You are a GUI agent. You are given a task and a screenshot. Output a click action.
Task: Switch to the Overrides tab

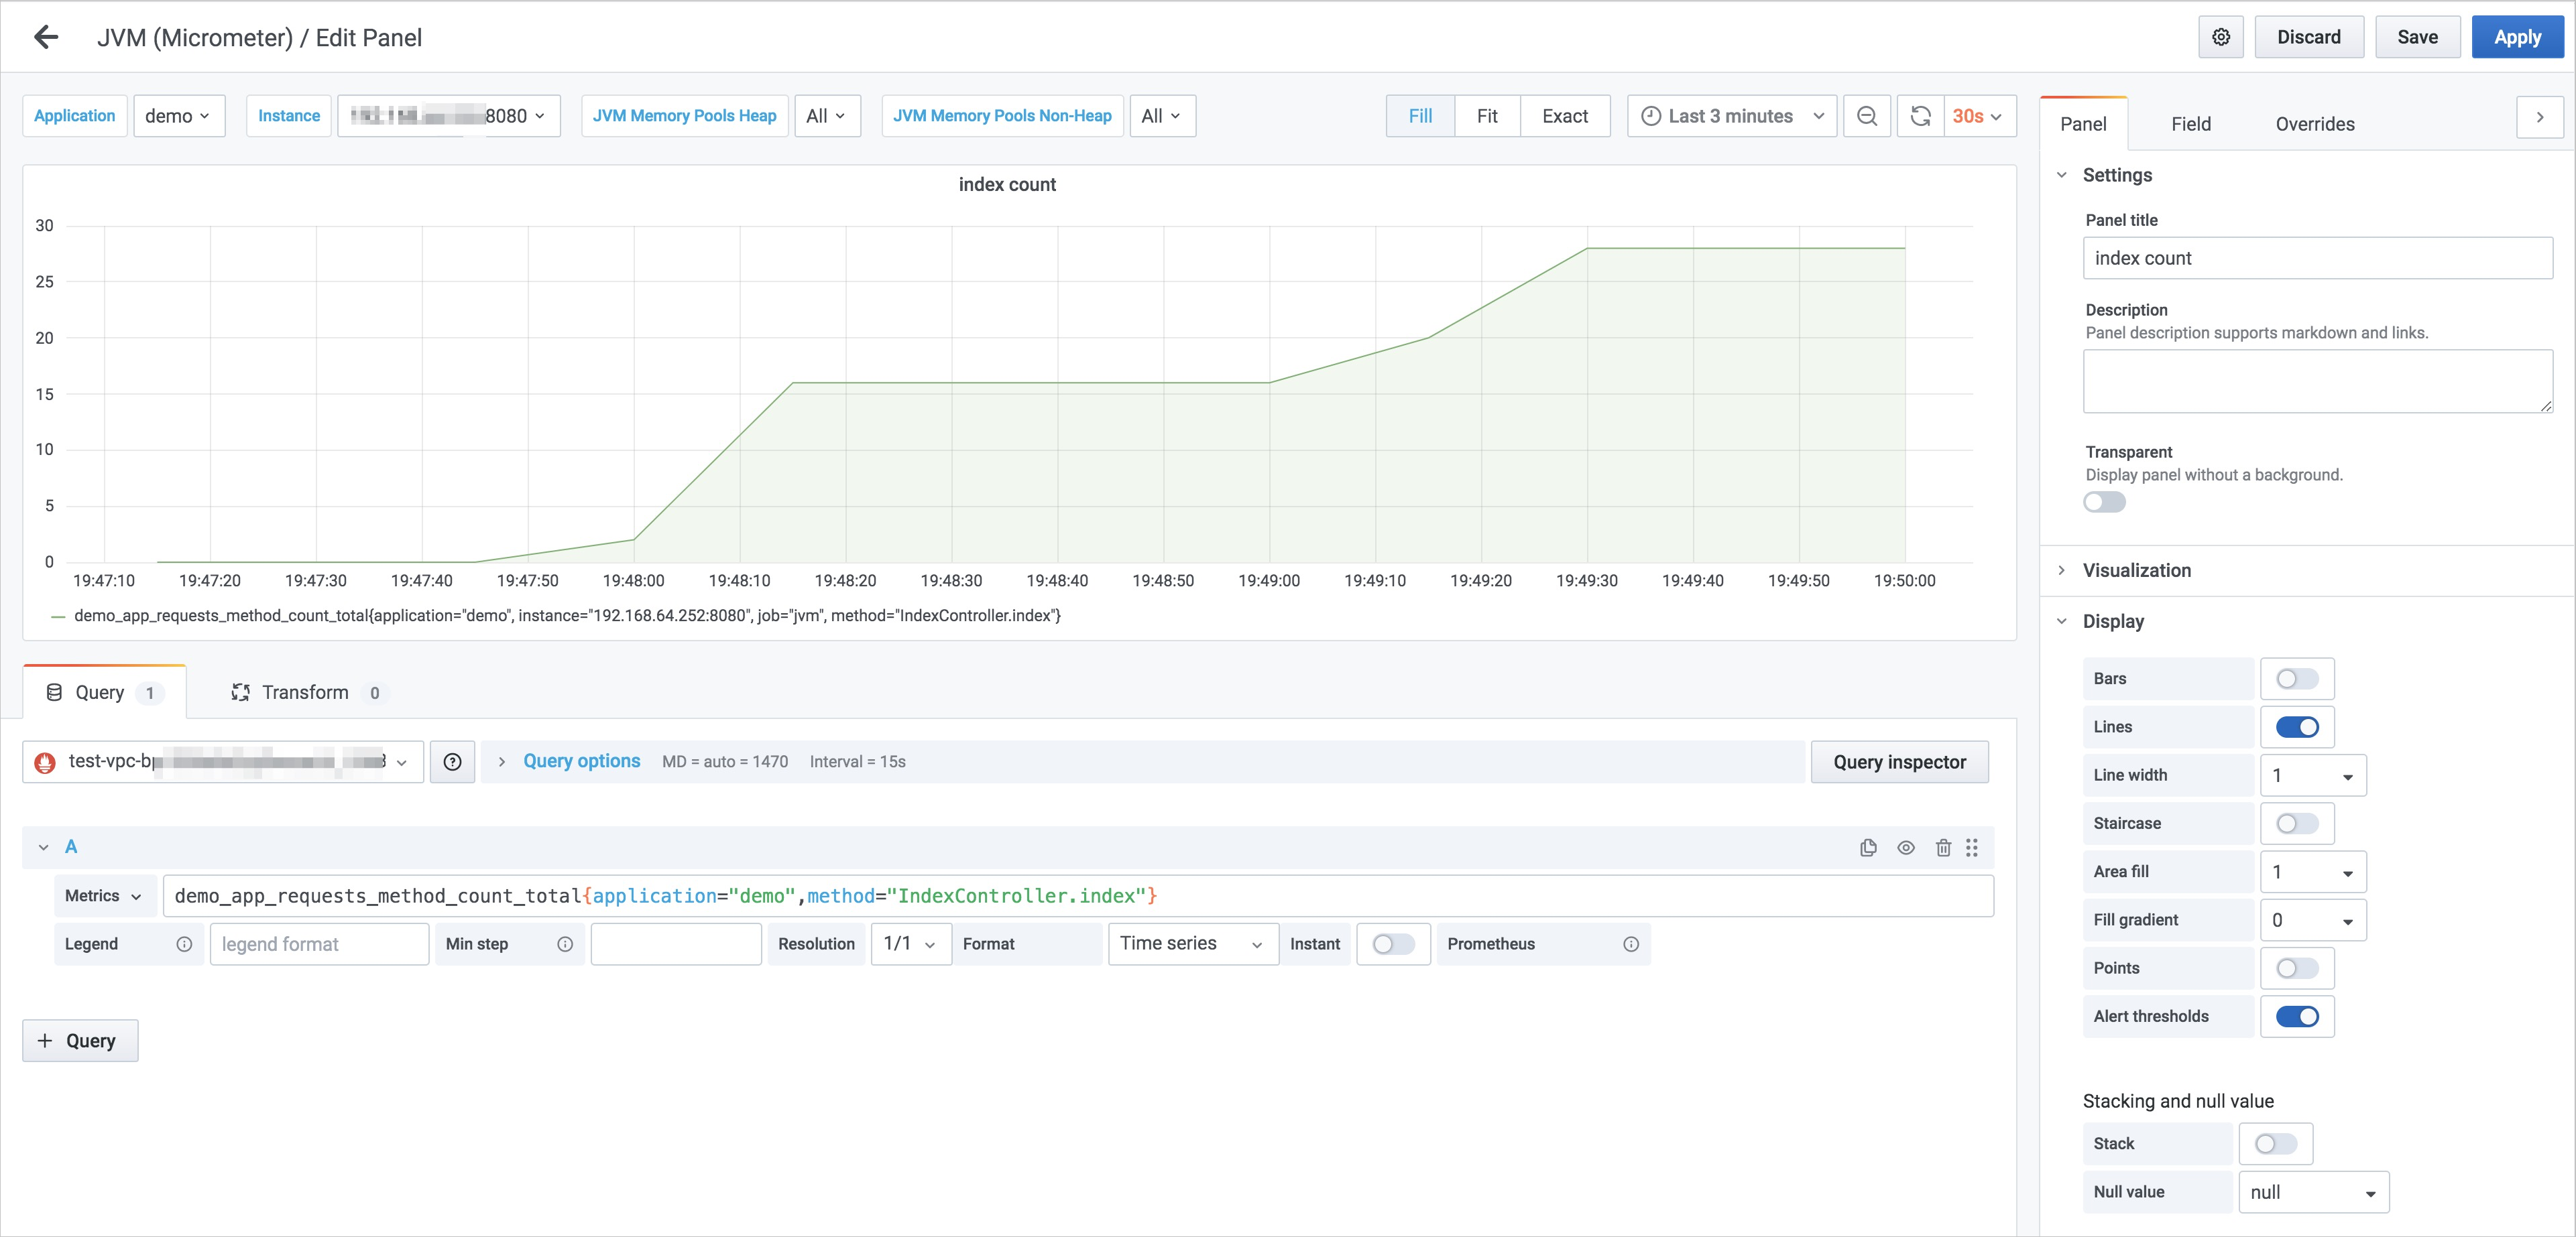click(2314, 124)
